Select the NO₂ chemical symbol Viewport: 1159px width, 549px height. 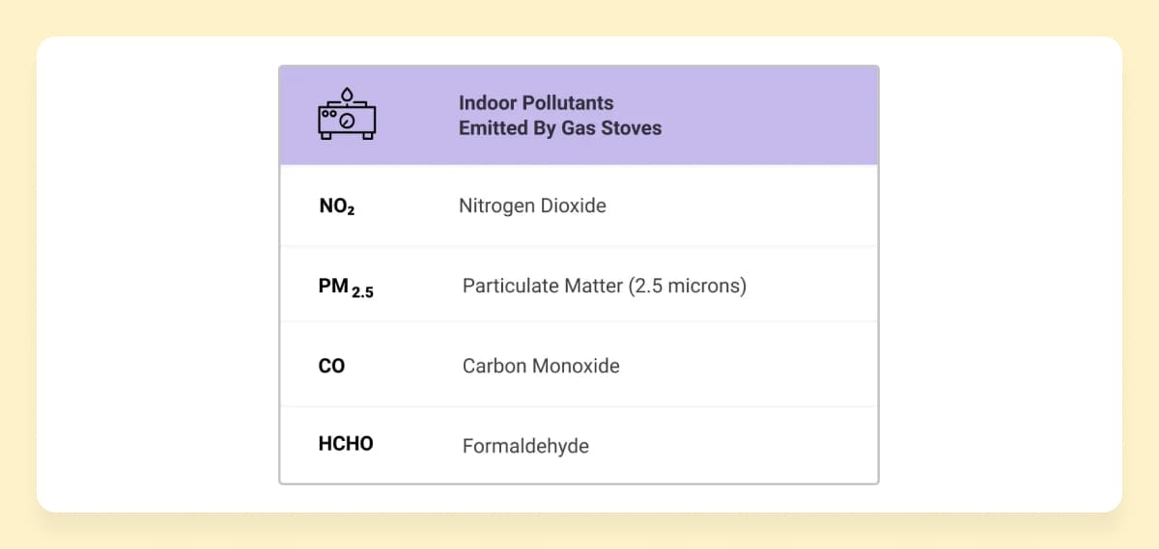click(x=336, y=206)
